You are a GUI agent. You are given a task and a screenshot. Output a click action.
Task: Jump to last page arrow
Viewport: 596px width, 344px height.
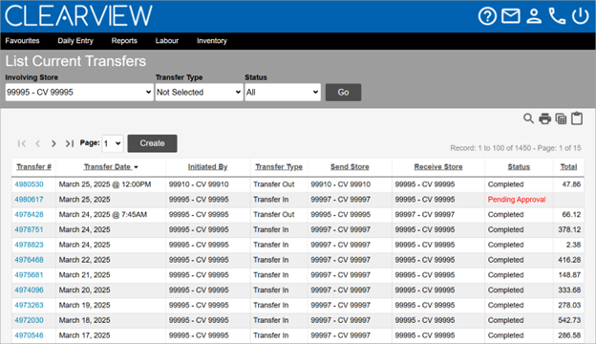(70, 143)
